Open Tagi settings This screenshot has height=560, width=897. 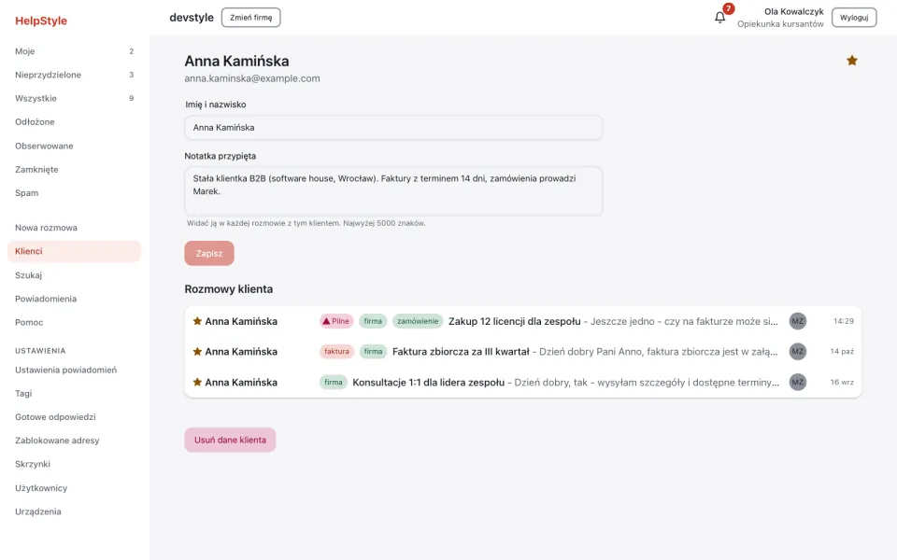coord(75,393)
